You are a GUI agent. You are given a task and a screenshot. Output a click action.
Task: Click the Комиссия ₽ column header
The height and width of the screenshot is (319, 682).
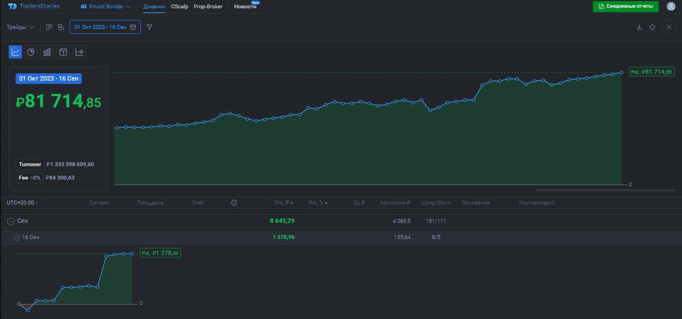click(x=395, y=203)
